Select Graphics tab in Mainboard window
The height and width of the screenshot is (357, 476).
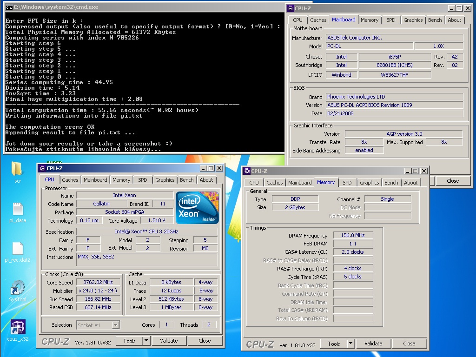click(x=413, y=20)
